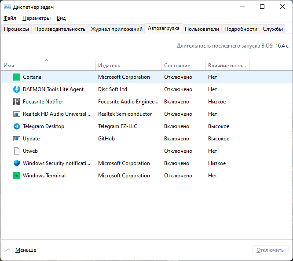Open the Параметры menu
The height and width of the screenshot is (261, 293).
[37, 18]
